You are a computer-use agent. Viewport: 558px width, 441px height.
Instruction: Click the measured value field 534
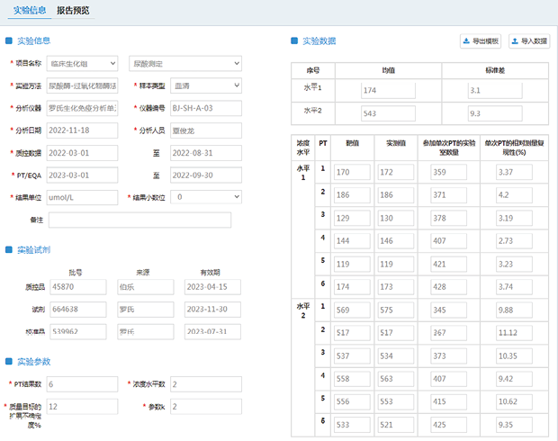click(396, 355)
